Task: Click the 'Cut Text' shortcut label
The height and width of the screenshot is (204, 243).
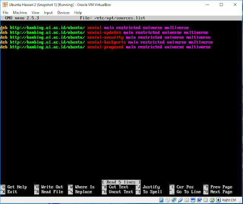Action: tap(118, 187)
